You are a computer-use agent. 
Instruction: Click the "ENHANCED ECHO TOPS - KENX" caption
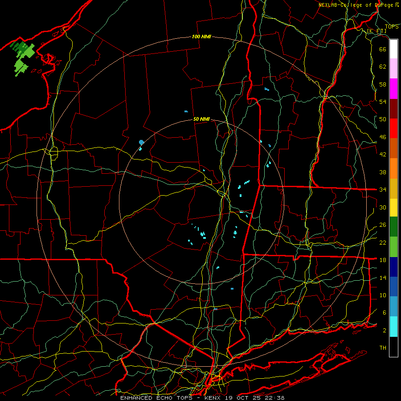(171, 398)
